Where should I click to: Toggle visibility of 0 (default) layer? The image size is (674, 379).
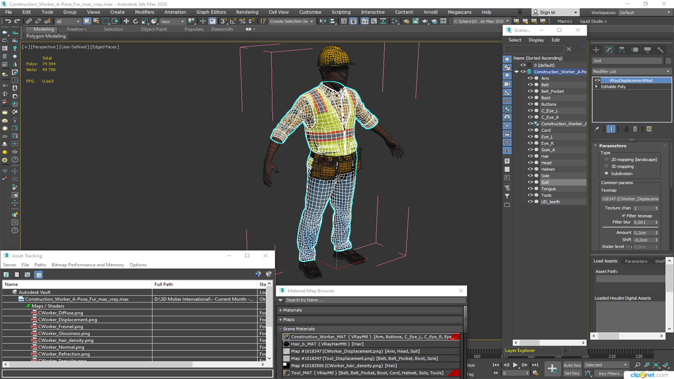[523, 65]
